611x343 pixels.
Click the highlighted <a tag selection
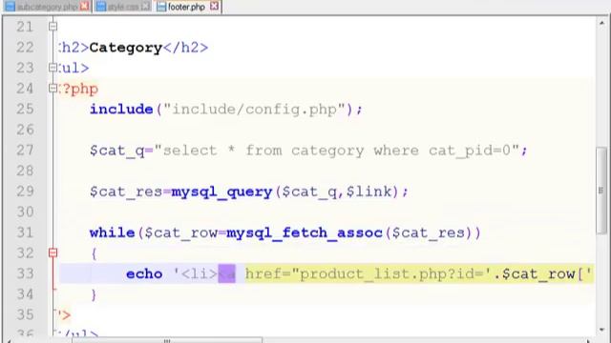227,273
